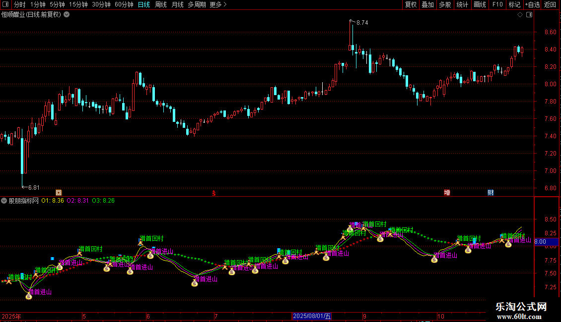The height and width of the screenshot is (322, 561).
Task: Click the red S marker on the time axis
Action: (214, 193)
